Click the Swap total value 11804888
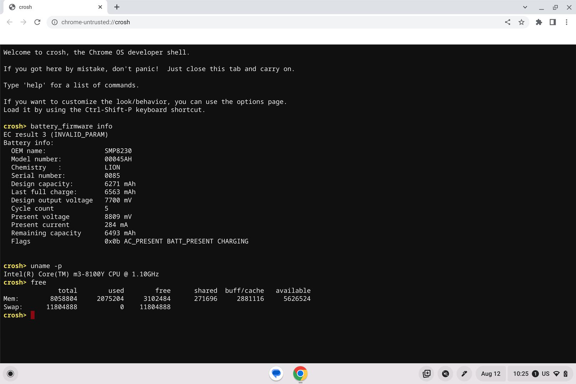Image resolution: width=576 pixels, height=384 pixels. pos(62,307)
